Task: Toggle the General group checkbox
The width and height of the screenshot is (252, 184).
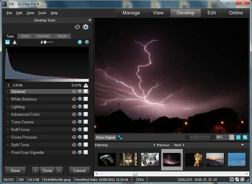Action: coord(86,91)
